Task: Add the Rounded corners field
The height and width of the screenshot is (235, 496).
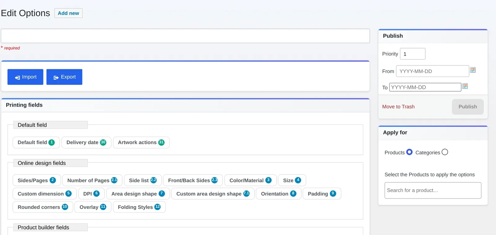Action: [43, 207]
